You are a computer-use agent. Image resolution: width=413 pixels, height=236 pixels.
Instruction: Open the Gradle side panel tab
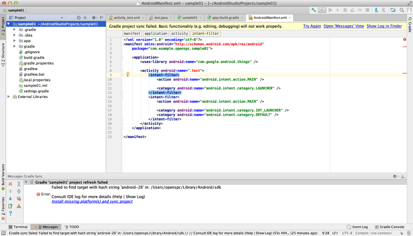coord(410,25)
